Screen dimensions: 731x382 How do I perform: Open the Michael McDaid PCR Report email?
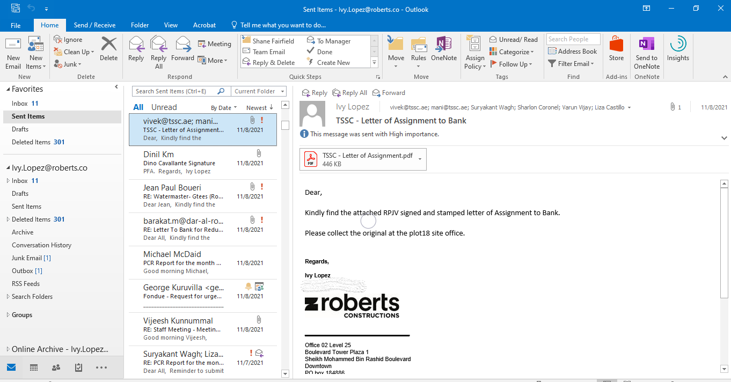pyautogui.click(x=203, y=262)
